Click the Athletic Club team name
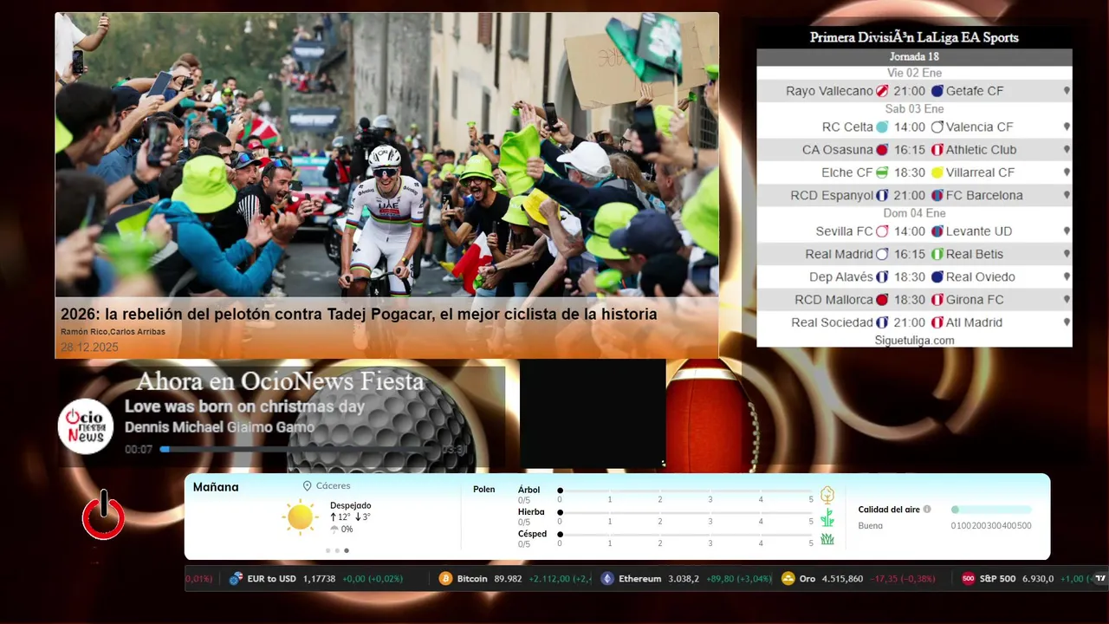 (981, 150)
